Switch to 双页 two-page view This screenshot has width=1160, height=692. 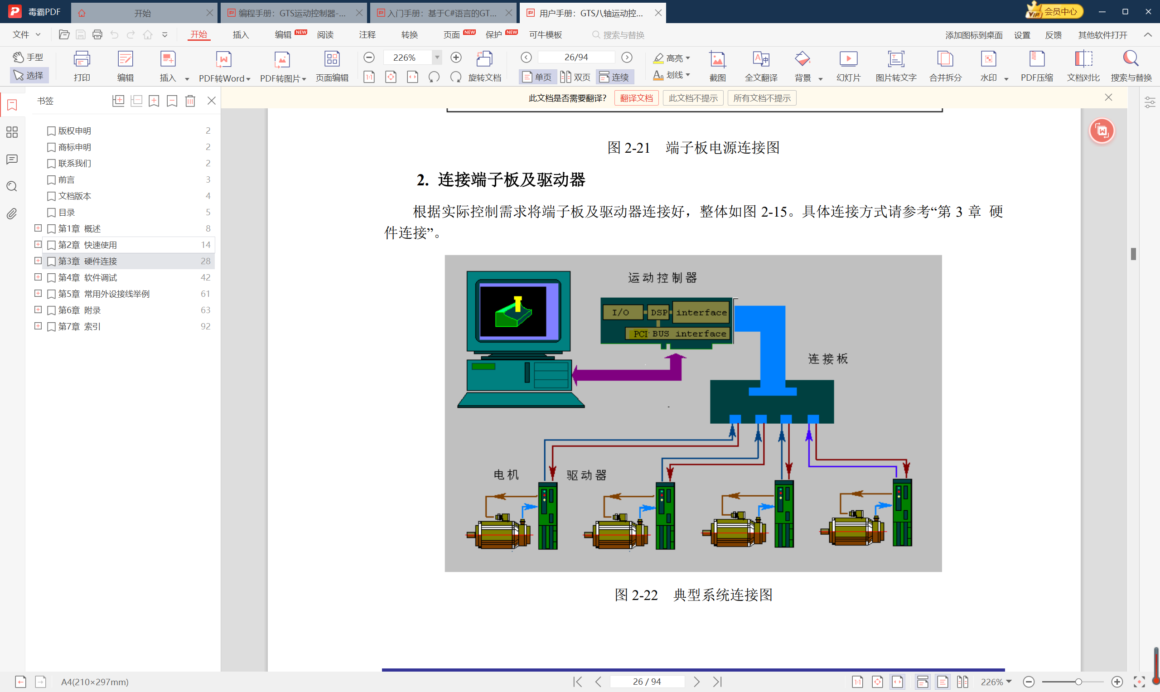click(x=575, y=77)
